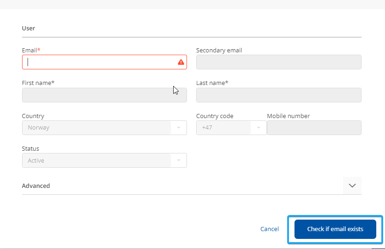Click the User section heading

[x=28, y=28]
